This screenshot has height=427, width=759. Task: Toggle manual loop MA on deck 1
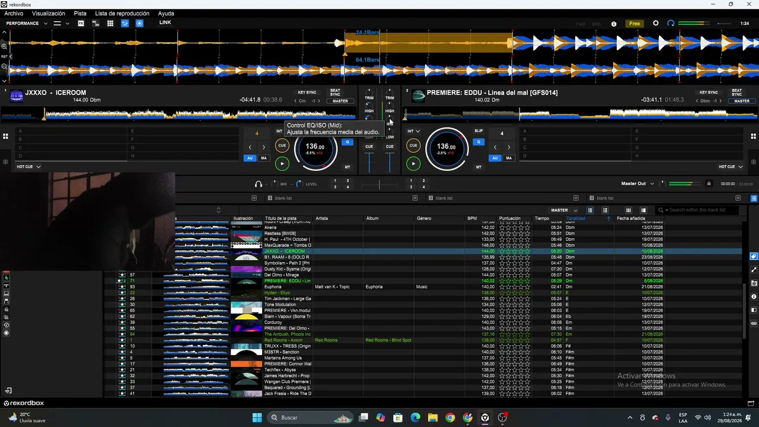pyautogui.click(x=263, y=158)
